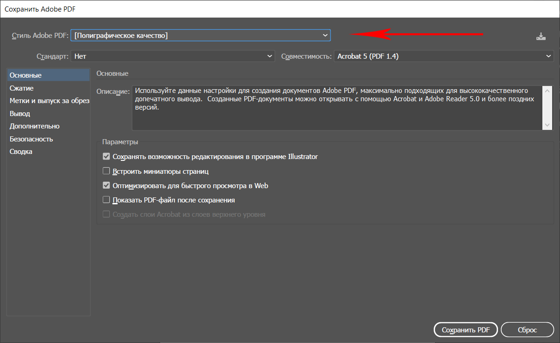Toggle Оптимизировать для быстрого просмотра в Web
This screenshot has height=343, width=560.
(x=106, y=186)
